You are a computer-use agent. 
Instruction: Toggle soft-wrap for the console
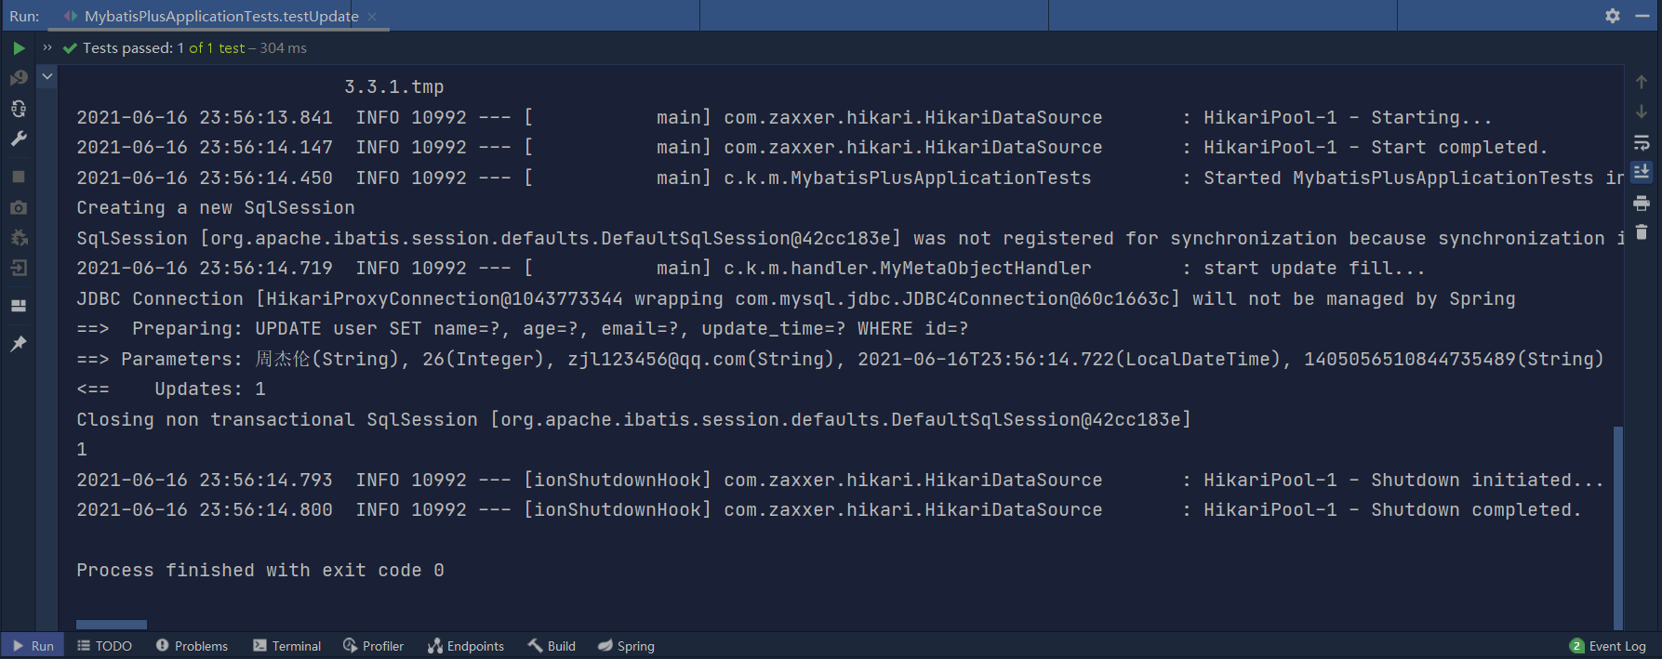click(1642, 141)
